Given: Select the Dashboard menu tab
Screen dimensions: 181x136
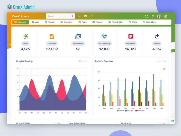Looking at the screenshot, I should 20,22.
